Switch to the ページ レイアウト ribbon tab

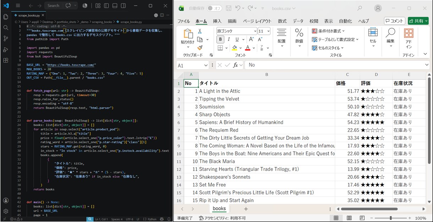pyautogui.click(x=257, y=21)
